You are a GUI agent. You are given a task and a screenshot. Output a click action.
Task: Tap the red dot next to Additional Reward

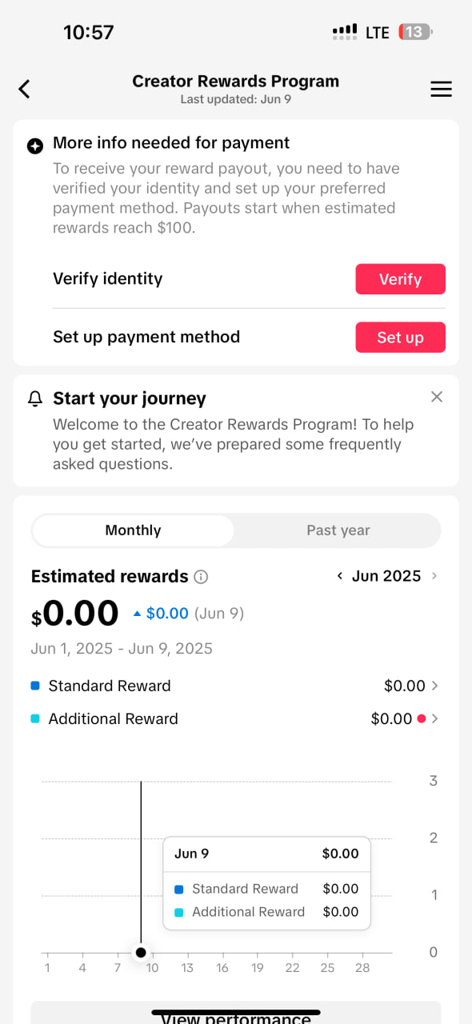[421, 718]
